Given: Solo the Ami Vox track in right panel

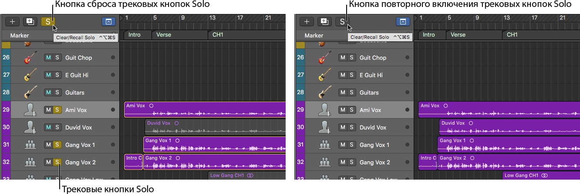Looking at the screenshot, I should tap(351, 110).
